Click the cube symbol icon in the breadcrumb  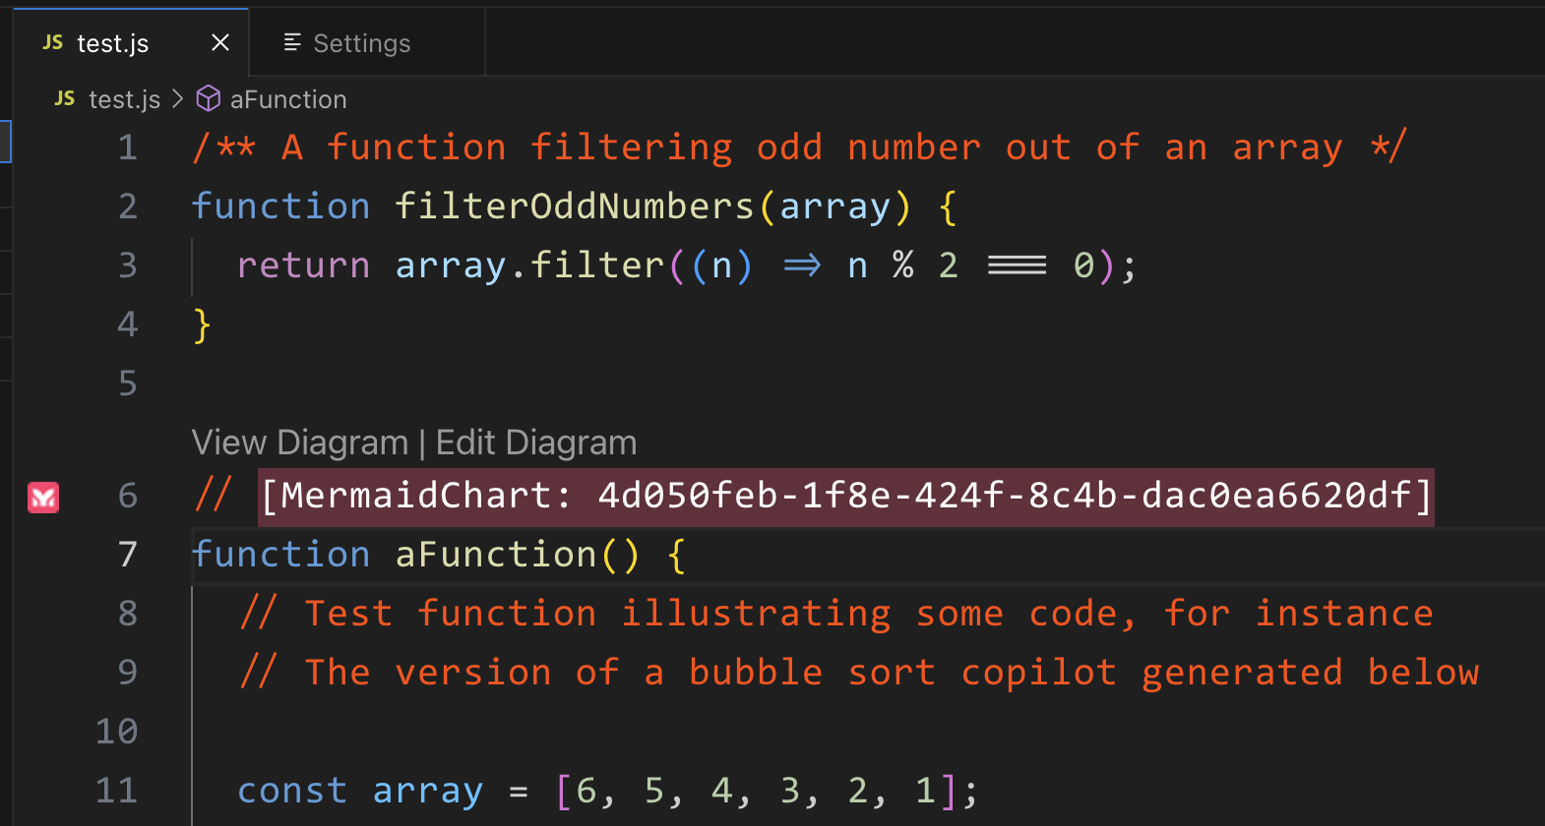click(209, 98)
